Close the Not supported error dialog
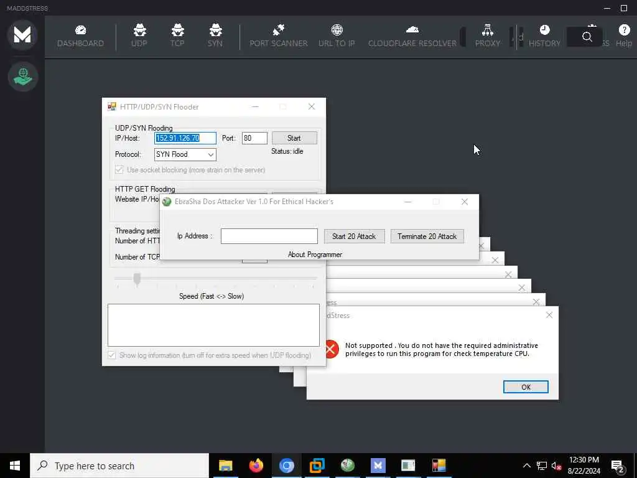The width and height of the screenshot is (637, 478). click(549, 315)
